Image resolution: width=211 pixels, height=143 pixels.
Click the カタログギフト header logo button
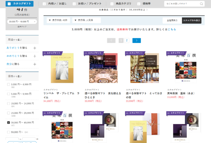click(x=19, y=4)
